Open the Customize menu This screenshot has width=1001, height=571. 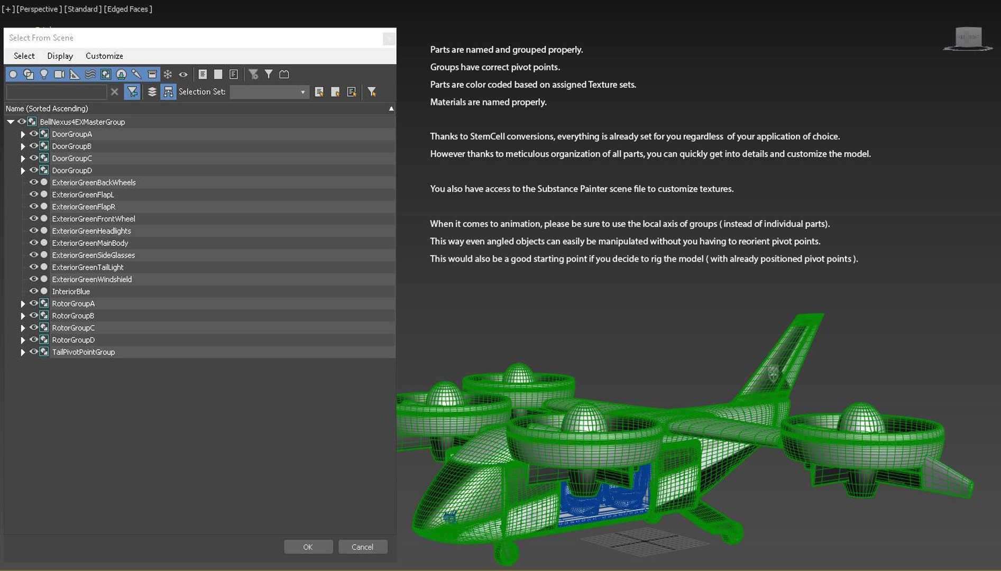(104, 56)
